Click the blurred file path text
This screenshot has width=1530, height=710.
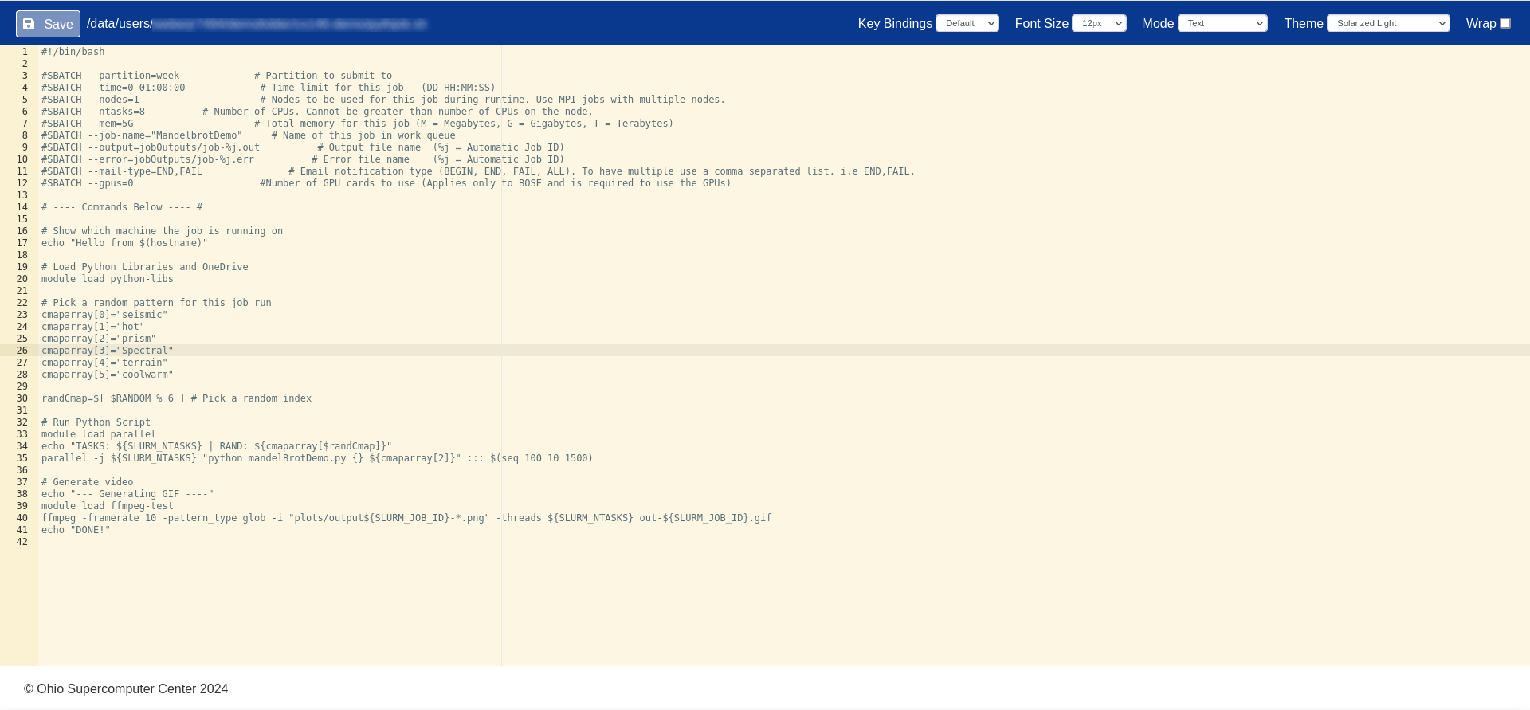point(289,24)
